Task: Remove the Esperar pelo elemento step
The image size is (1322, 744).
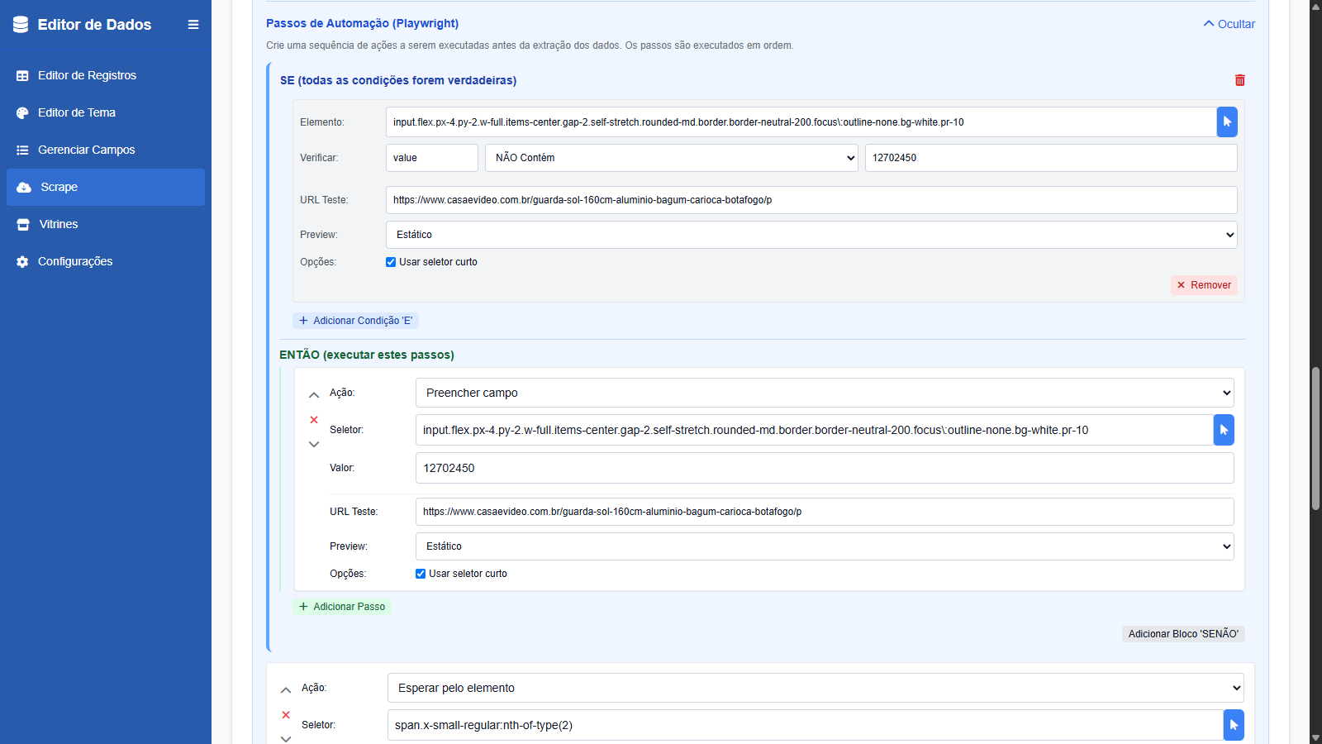Action: tap(286, 715)
